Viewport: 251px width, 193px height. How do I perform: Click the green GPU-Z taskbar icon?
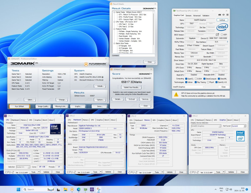[x=85, y=190]
